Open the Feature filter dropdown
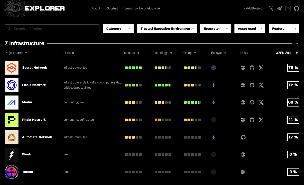This screenshot has height=185, width=304. [284, 29]
